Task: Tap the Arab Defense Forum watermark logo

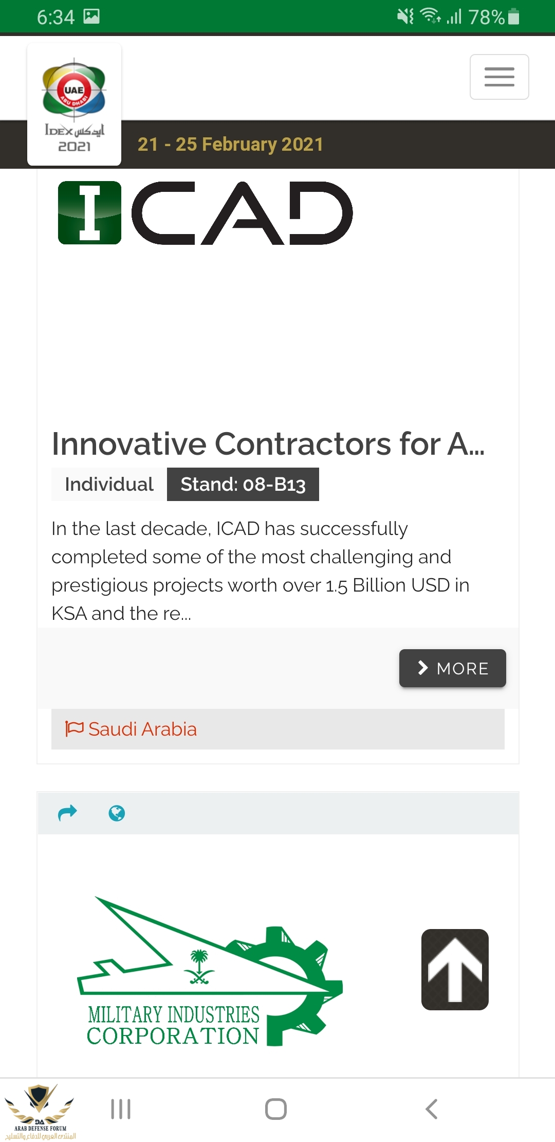Action: [x=40, y=1111]
